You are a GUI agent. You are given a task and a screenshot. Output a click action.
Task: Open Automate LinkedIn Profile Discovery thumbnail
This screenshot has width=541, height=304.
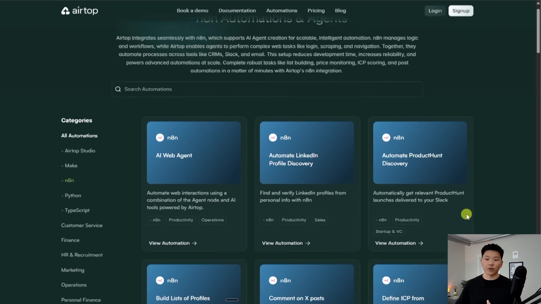click(307, 153)
